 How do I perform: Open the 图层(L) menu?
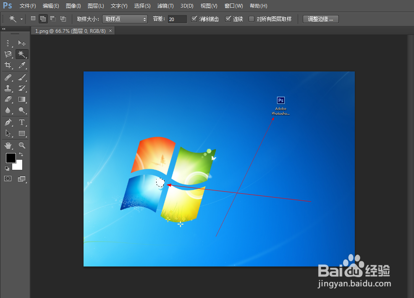click(x=96, y=6)
